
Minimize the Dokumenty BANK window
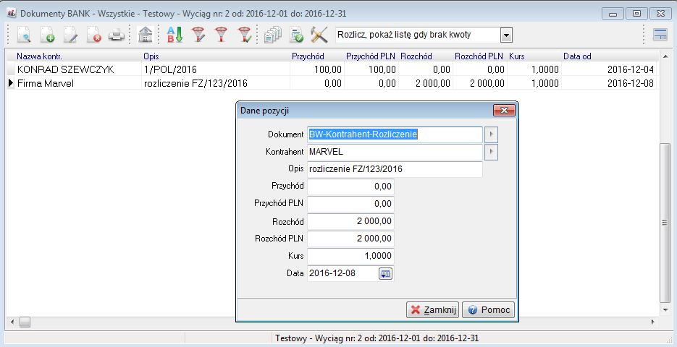pos(613,13)
